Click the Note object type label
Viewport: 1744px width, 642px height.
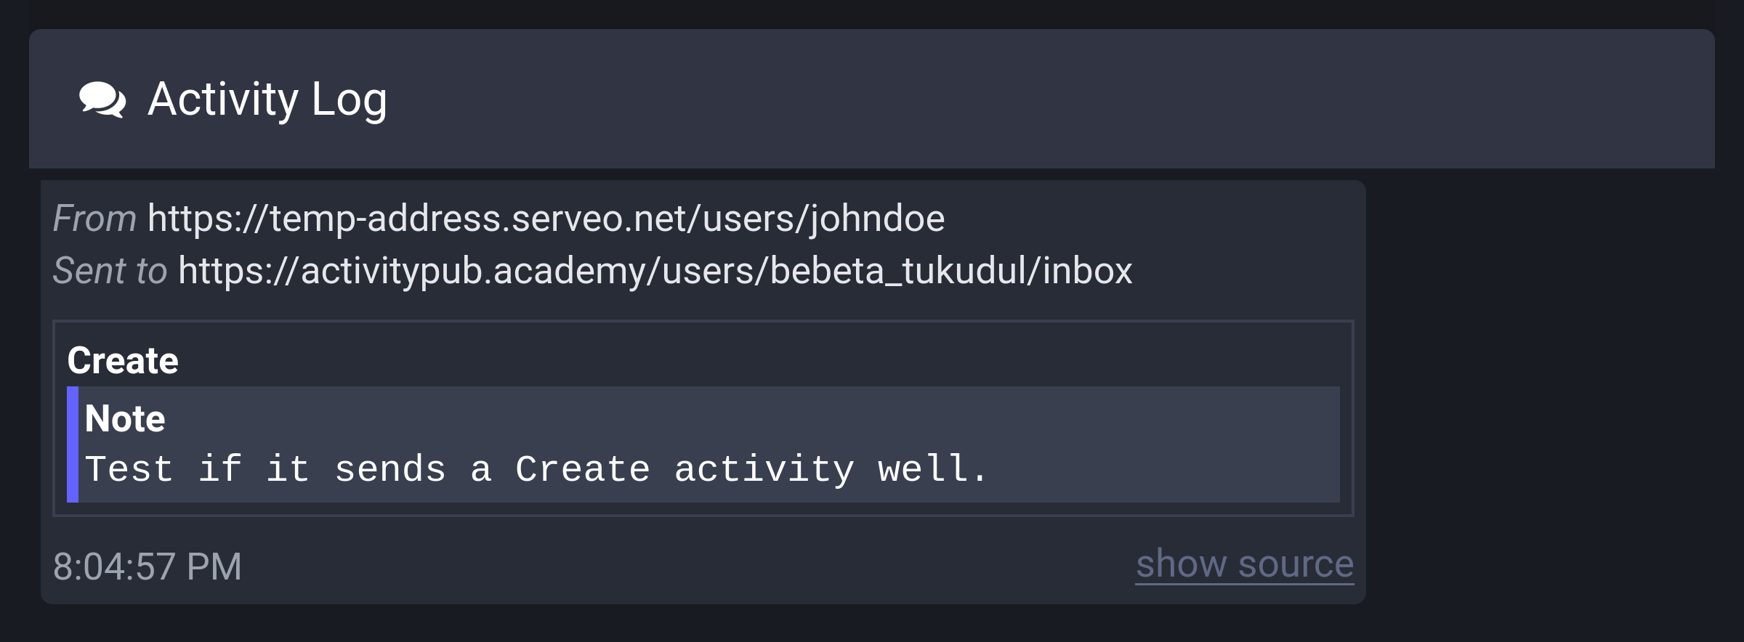(125, 418)
